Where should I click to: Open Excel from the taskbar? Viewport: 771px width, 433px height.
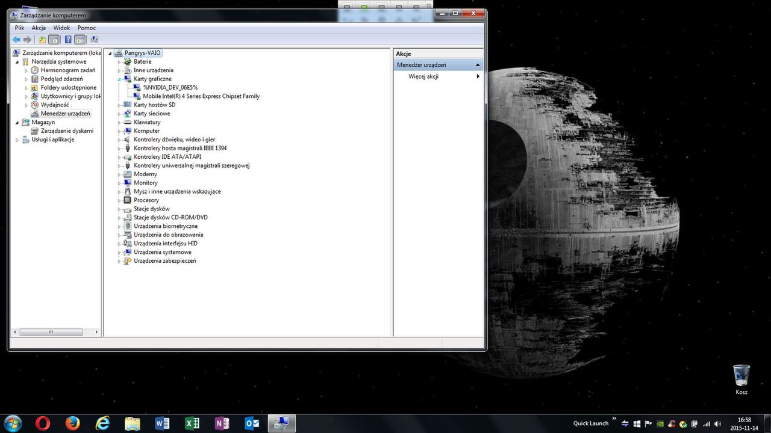(x=192, y=423)
